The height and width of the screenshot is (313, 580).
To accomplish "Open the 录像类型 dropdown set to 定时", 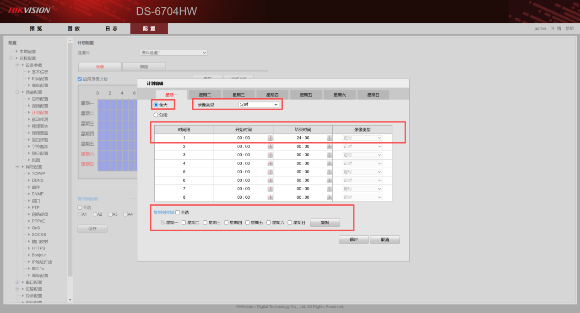I will 259,105.
